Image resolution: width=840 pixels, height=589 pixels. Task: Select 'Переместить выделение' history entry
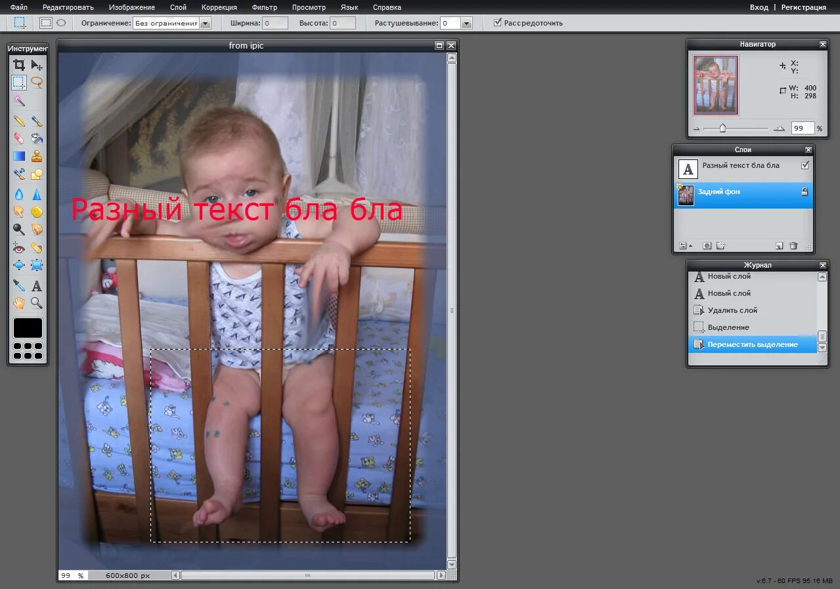point(753,344)
